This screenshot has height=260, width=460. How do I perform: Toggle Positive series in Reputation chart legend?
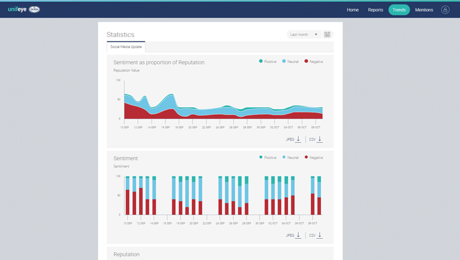(268, 62)
